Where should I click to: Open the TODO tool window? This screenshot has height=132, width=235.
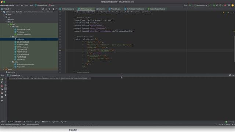(x=18, y=122)
